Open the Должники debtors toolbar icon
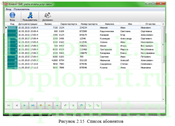This screenshot has width=175, height=126. coord(48,17)
